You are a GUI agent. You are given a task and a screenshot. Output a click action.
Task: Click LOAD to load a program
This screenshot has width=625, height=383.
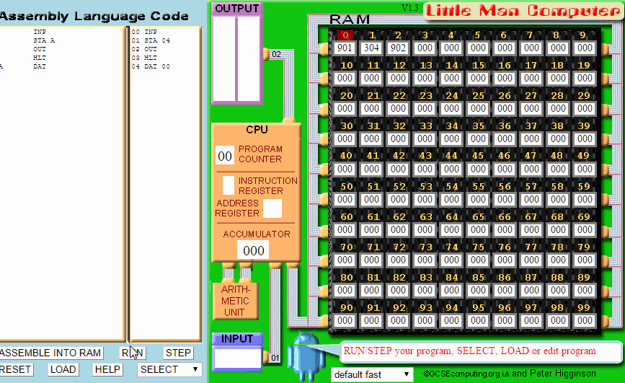click(63, 369)
